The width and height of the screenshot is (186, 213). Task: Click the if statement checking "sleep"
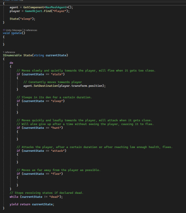[41, 101]
